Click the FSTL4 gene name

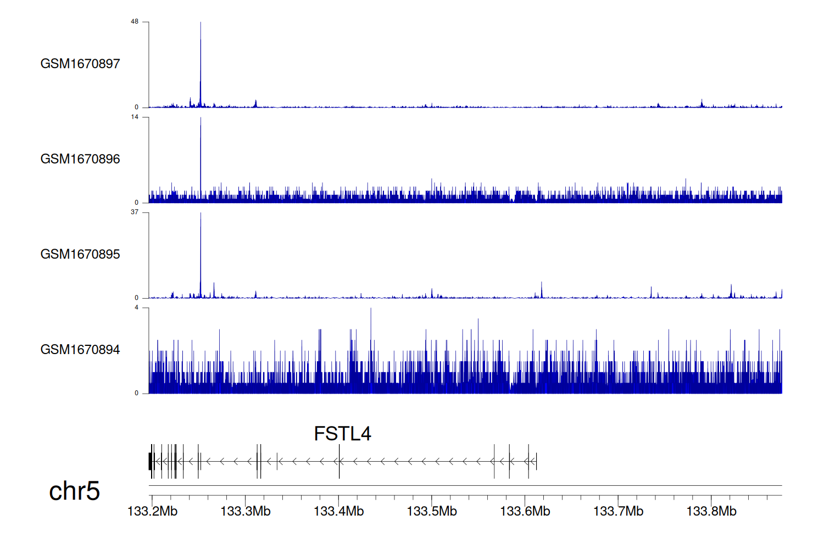coord(342,434)
